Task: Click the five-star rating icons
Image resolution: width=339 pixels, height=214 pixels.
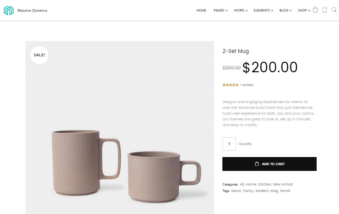Action: pyautogui.click(x=231, y=85)
